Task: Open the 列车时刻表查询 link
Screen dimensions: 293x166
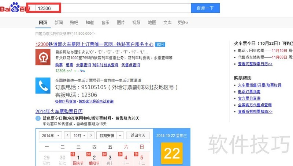Action: 105,65
